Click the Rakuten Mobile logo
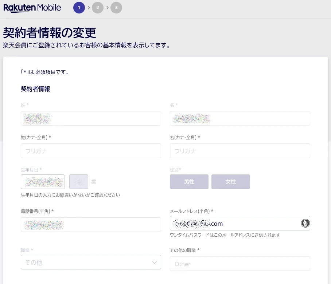 [x=32, y=8]
